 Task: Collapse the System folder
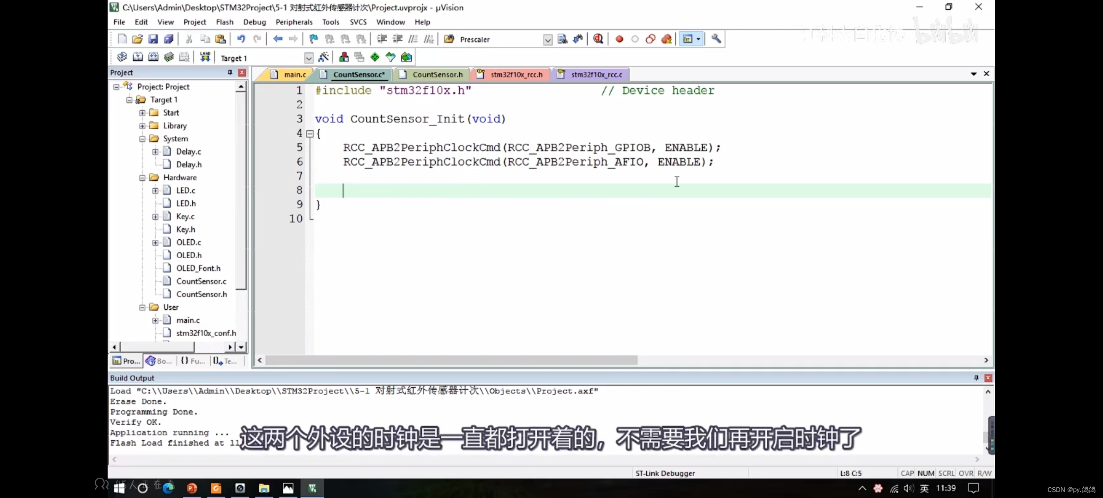(142, 139)
